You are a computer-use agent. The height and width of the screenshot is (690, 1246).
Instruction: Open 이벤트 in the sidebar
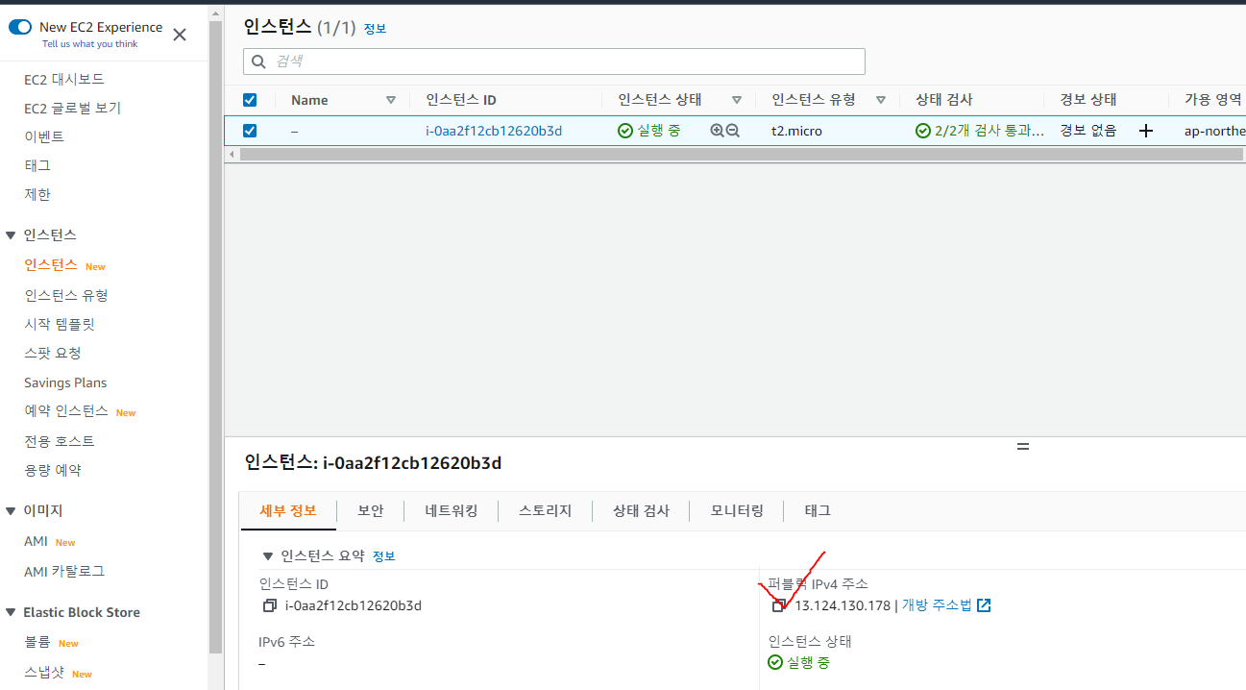click(44, 136)
